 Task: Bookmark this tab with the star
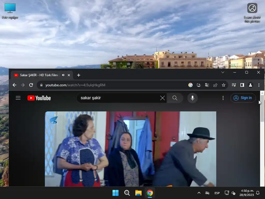click(223, 85)
